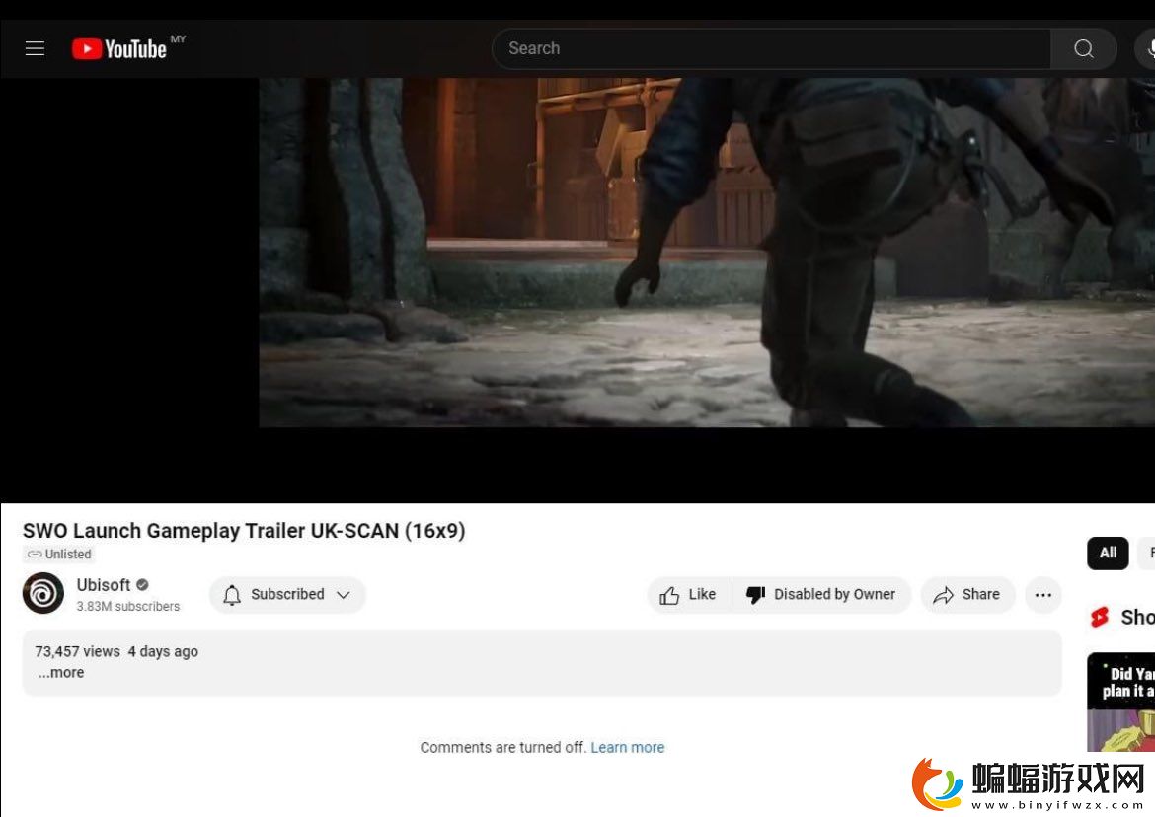Image resolution: width=1155 pixels, height=817 pixels.
Task: Open the Shorts video thumbnail
Action: (1121, 702)
